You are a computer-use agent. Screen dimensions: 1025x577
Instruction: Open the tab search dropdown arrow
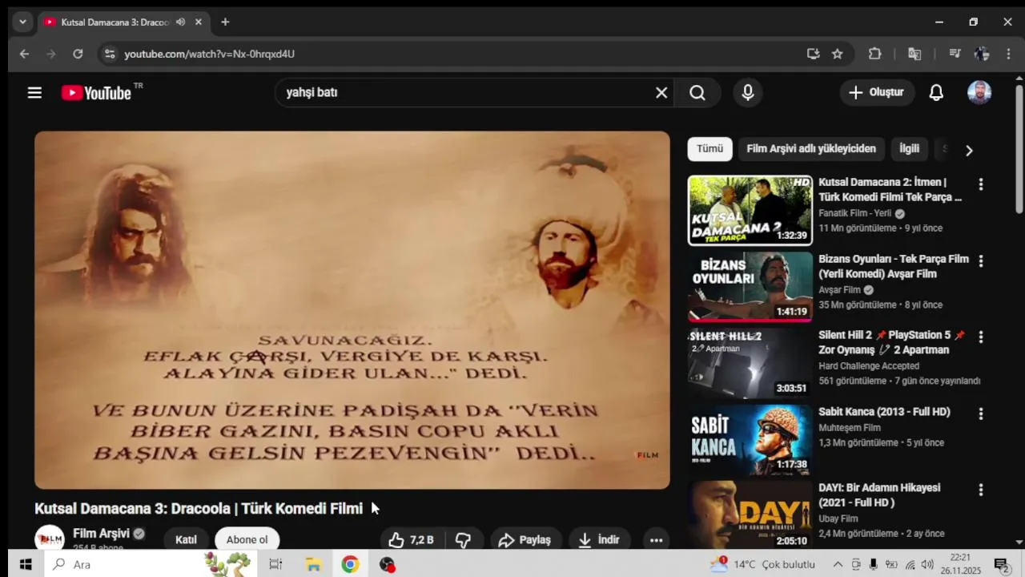coord(22,22)
